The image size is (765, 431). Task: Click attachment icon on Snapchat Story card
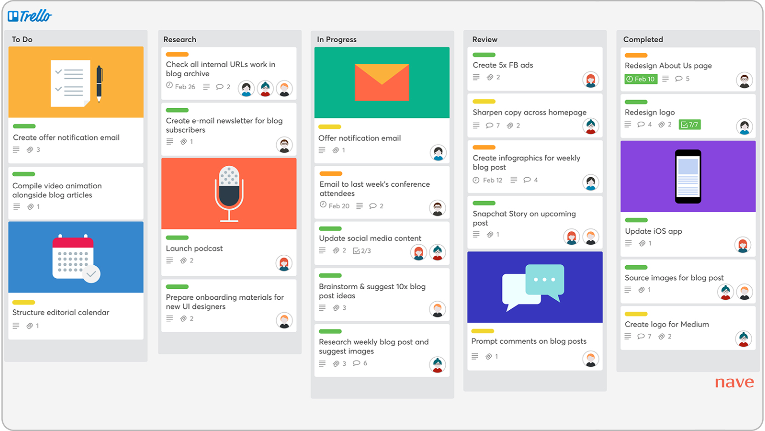pos(490,235)
